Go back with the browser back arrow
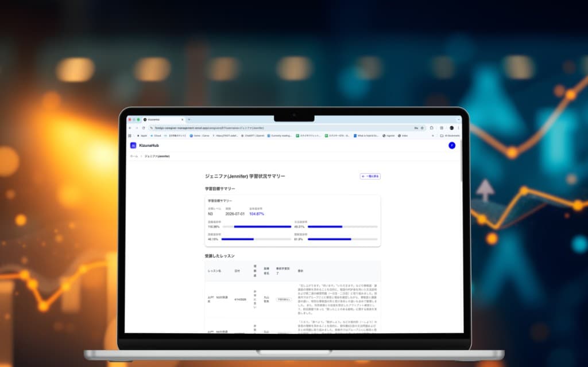Viewport: 588px width, 367px height. [130, 128]
